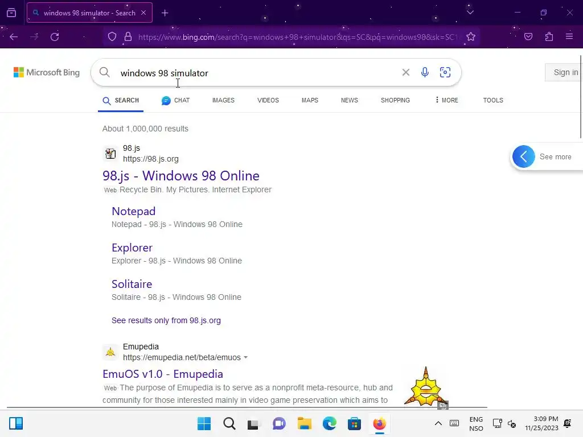Viewport: 583px width, 437px height.
Task: Expand the Emupedia URL dropdown arrow
Action: pos(245,357)
